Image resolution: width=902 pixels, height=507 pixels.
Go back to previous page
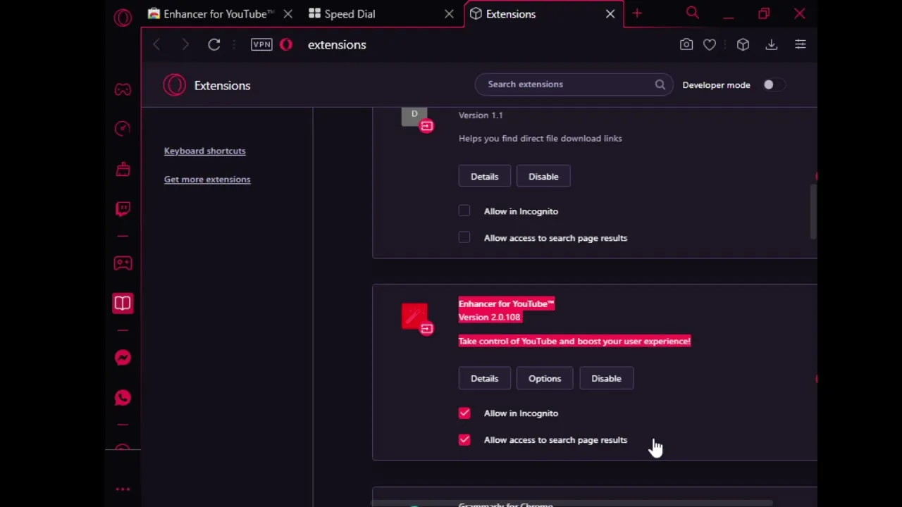point(156,44)
